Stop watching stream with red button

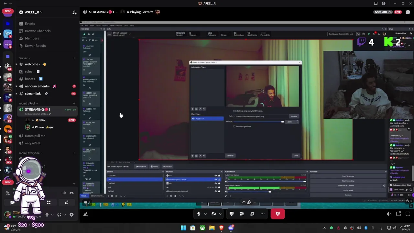278,214
